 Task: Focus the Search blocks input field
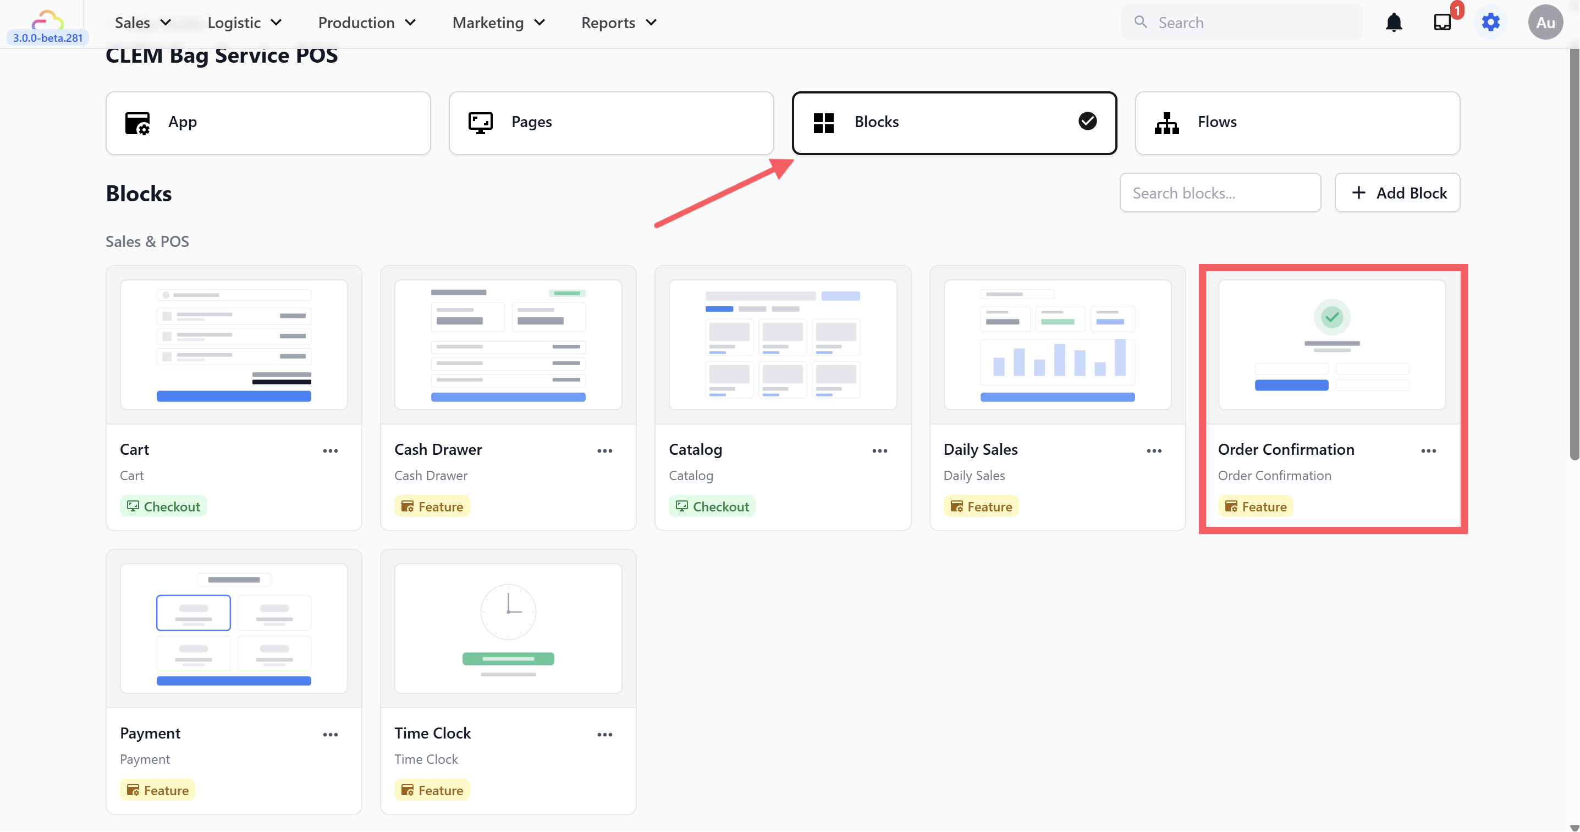tap(1219, 193)
